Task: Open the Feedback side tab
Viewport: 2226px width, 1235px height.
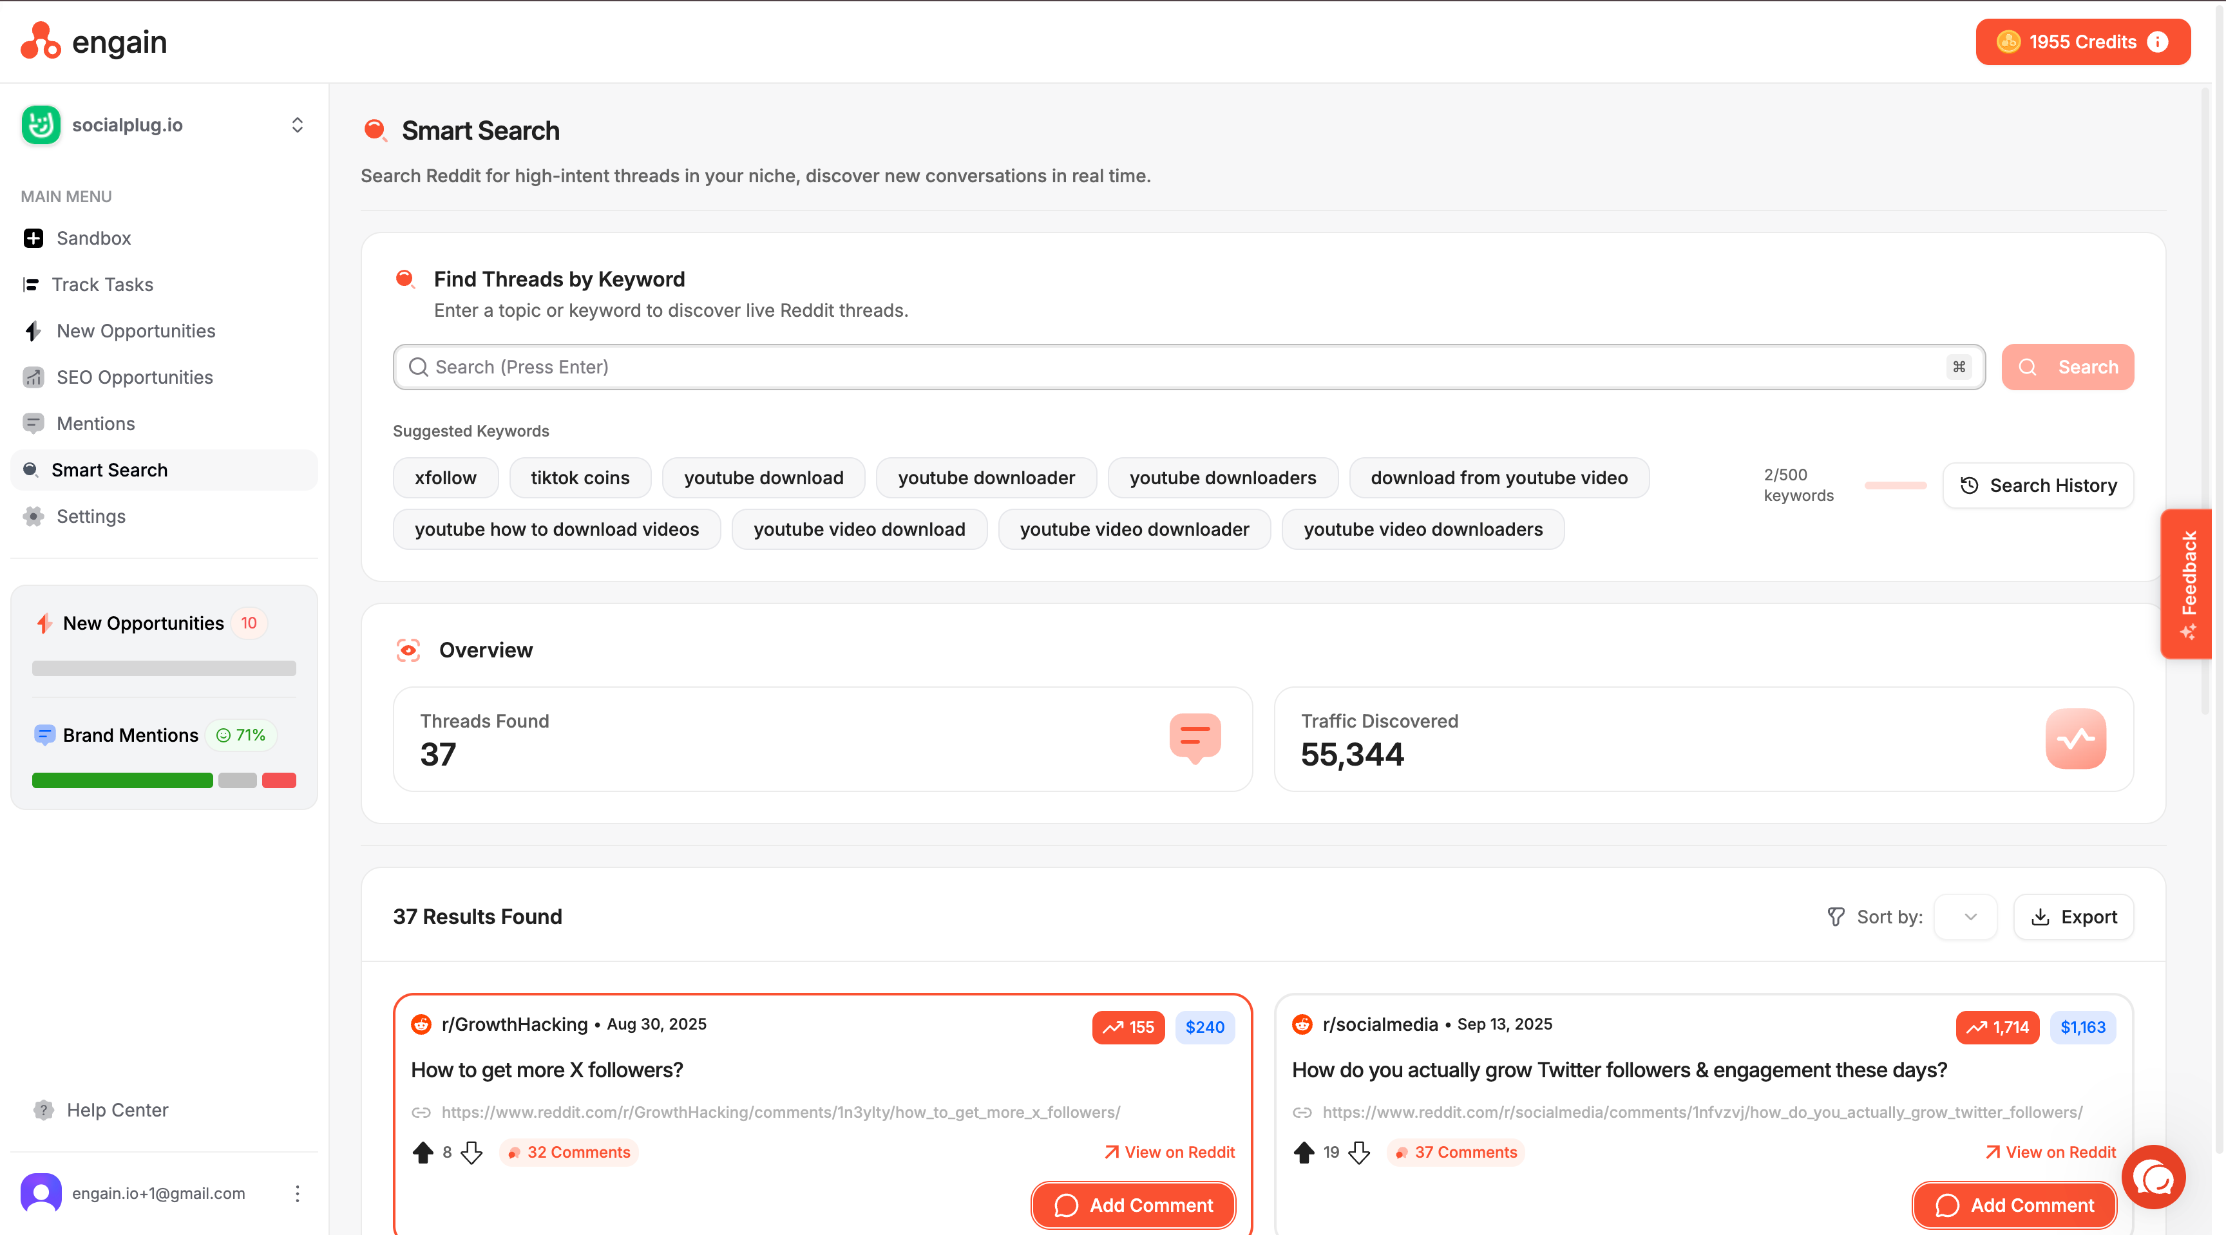Action: coord(2186,584)
